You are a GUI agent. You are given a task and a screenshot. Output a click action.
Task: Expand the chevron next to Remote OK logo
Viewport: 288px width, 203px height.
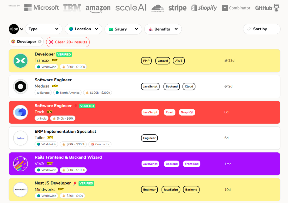(x=22, y=29)
